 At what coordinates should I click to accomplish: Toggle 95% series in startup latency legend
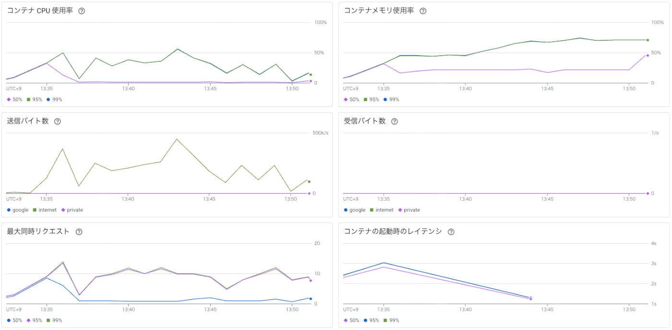tap(372, 320)
